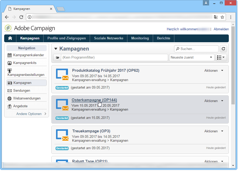The image size is (241, 172).
Task: Click Heute geändert on Treuekampage card
Action: click(x=216, y=148)
